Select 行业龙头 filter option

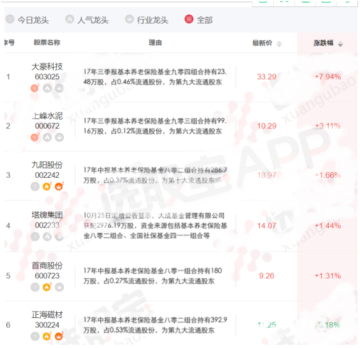(x=146, y=20)
